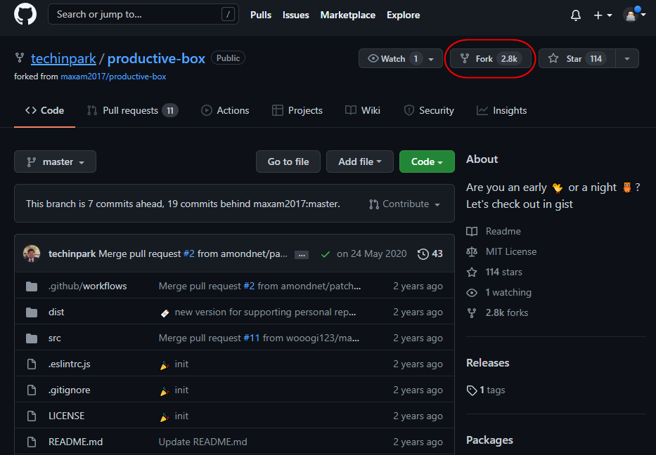Click the folder icon beside src
The width and height of the screenshot is (656, 455).
[32, 338]
